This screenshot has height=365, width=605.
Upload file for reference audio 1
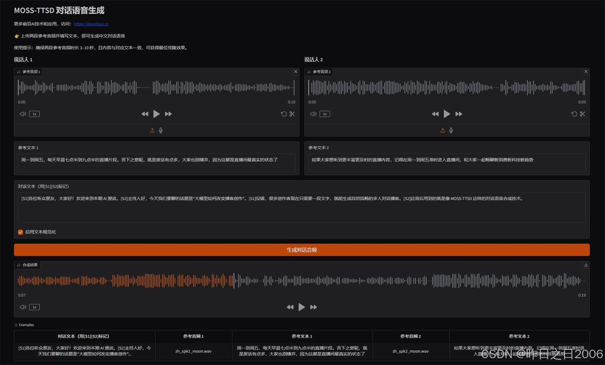pyautogui.click(x=152, y=130)
